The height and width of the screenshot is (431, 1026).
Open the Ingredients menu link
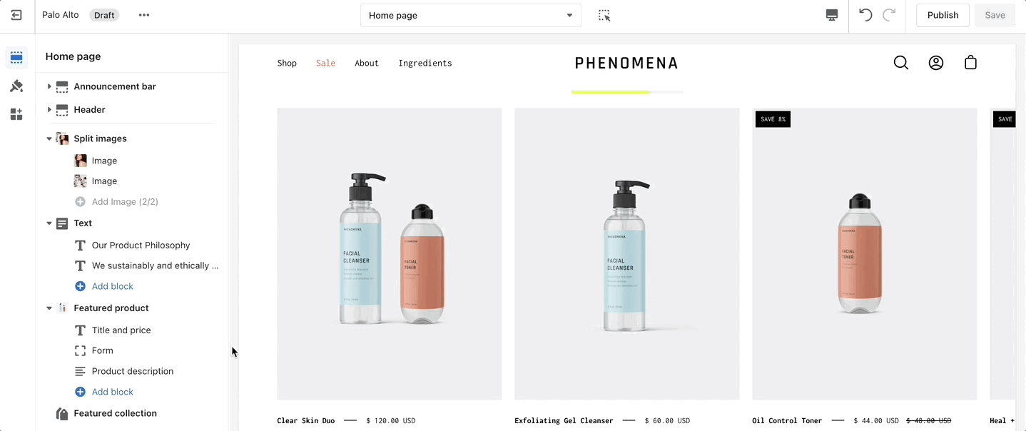coord(425,63)
